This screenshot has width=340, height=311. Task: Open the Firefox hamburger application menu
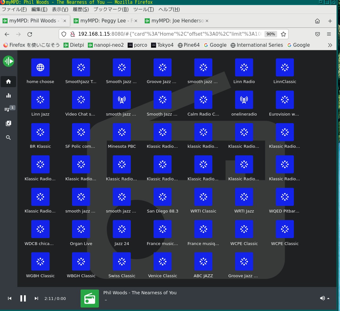point(329,34)
